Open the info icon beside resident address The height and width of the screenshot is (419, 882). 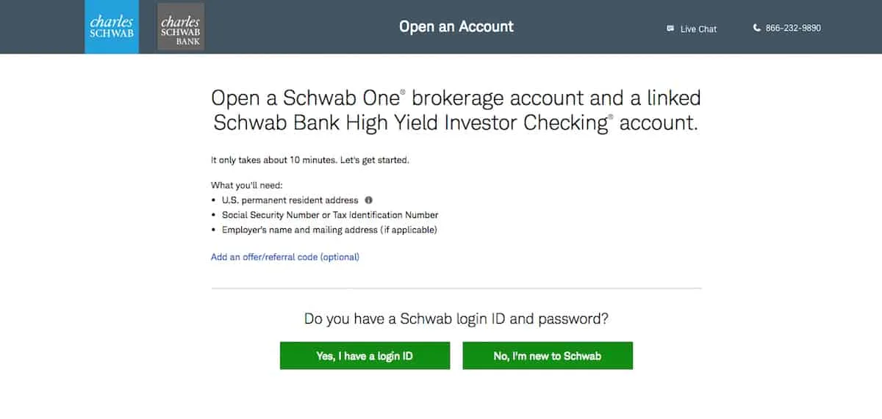(369, 200)
